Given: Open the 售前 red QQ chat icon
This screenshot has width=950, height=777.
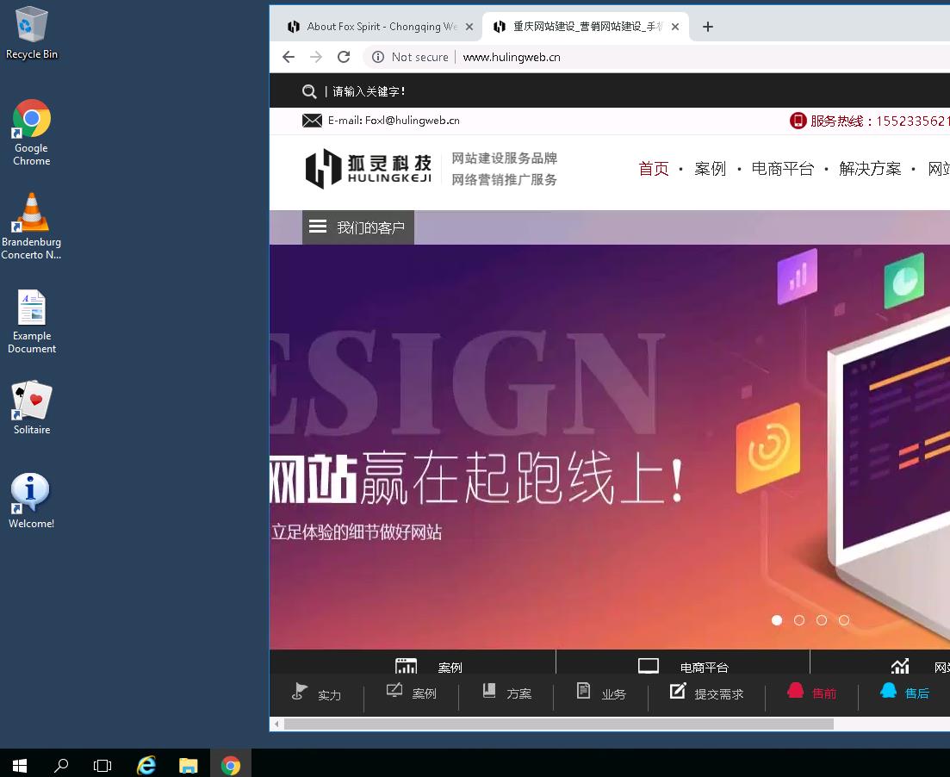Looking at the screenshot, I should coord(795,689).
